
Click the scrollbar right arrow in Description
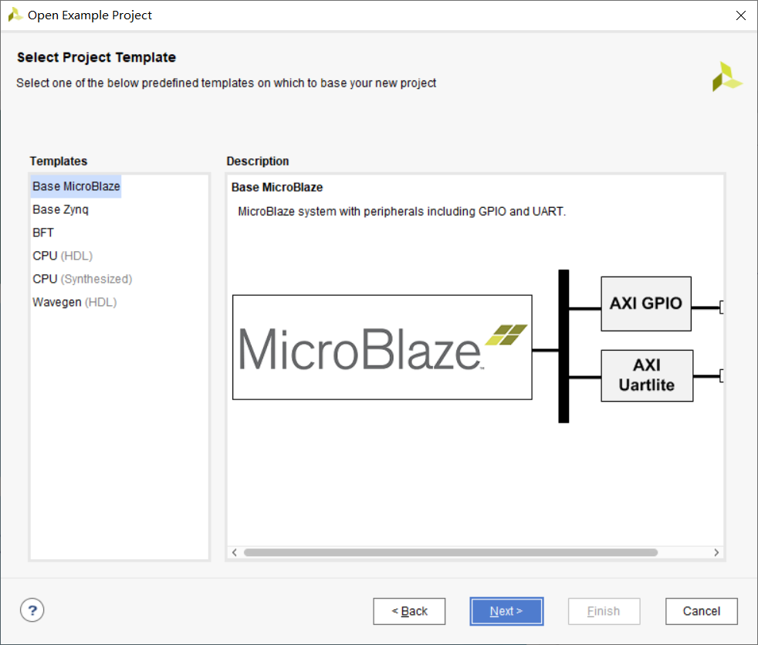click(x=716, y=552)
